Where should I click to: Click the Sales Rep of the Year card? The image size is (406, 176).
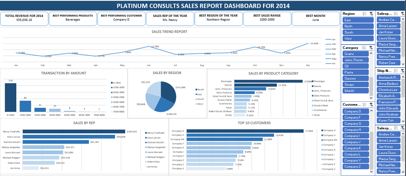coord(170,18)
